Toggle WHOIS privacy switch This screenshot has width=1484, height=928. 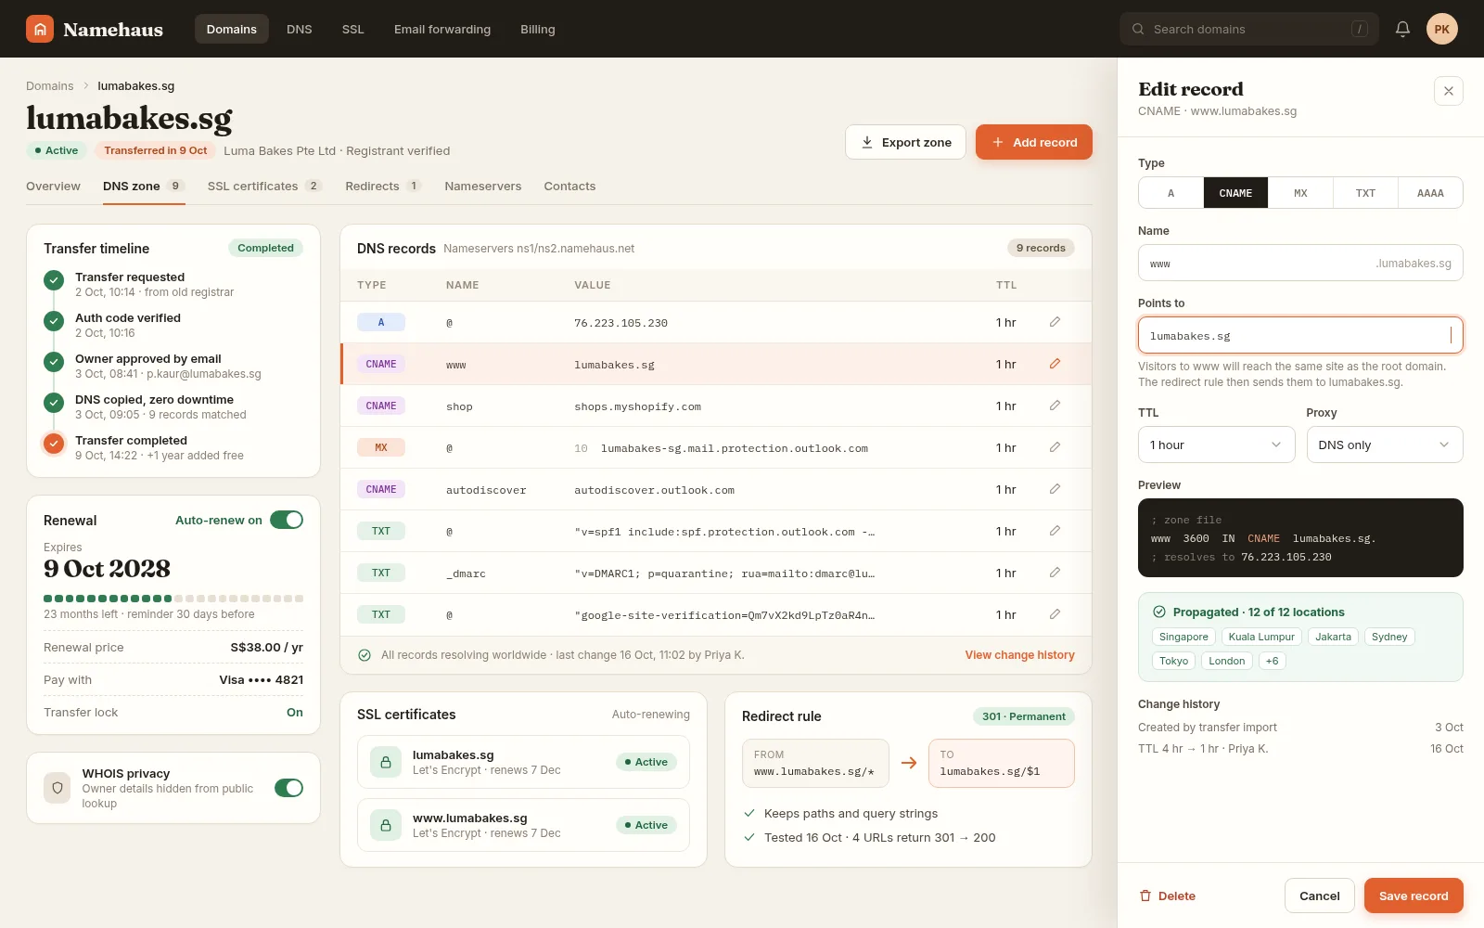pyautogui.click(x=288, y=788)
